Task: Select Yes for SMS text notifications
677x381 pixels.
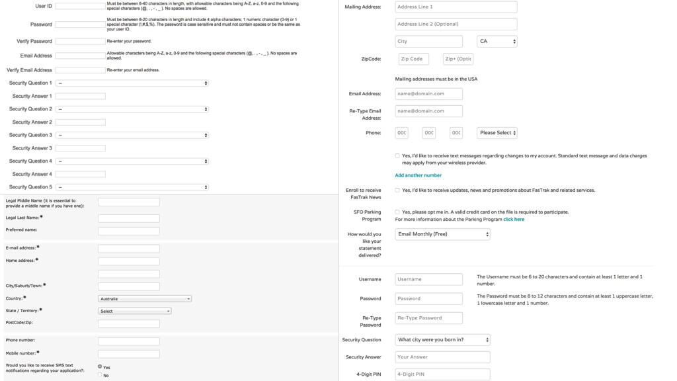Action: (100, 366)
